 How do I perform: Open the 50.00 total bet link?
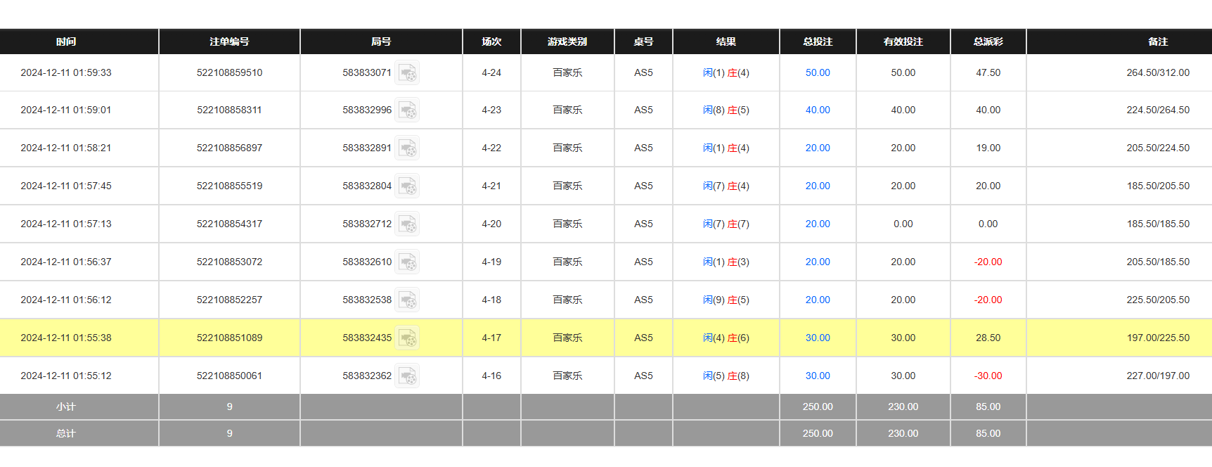pos(818,73)
